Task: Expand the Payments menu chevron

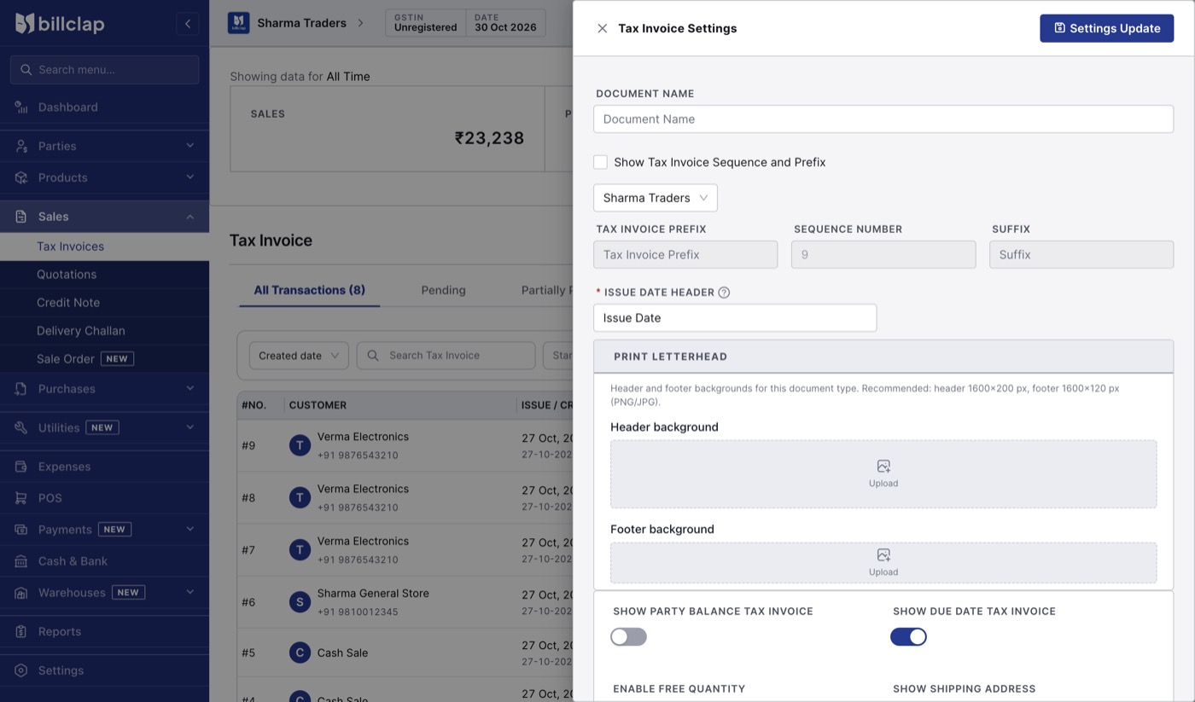Action: click(x=189, y=529)
